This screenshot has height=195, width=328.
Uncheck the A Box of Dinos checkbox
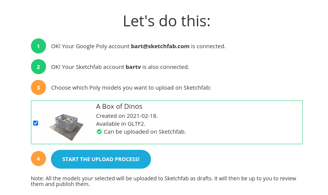(x=36, y=123)
